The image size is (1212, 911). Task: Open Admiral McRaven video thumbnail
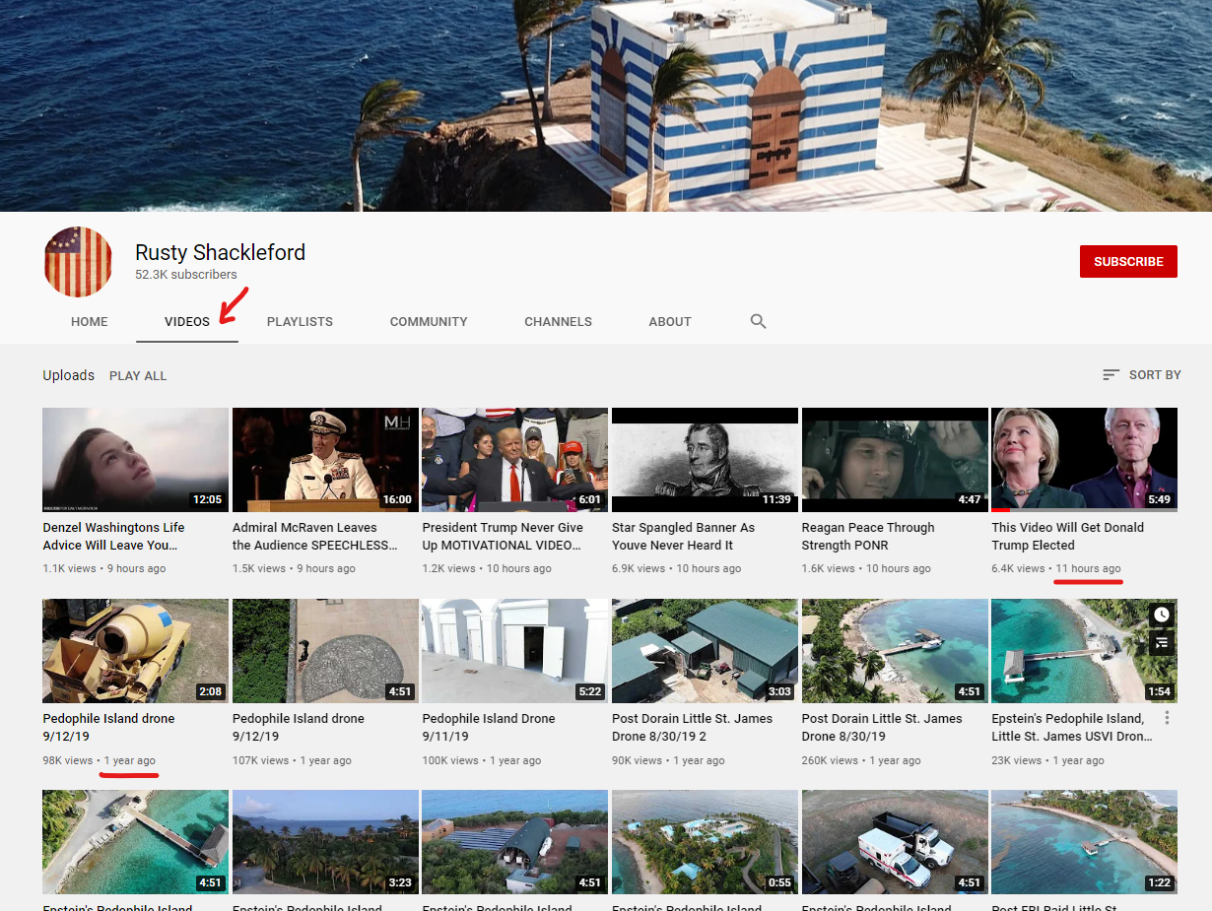pyautogui.click(x=325, y=460)
